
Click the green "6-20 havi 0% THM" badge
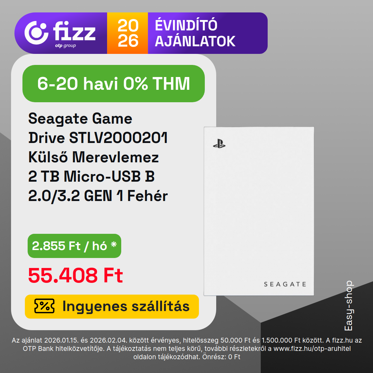114,84
